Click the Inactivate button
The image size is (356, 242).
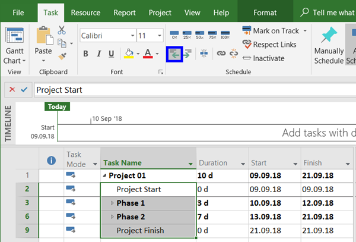263,58
